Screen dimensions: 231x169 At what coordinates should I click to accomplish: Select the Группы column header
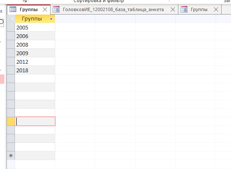(35, 19)
